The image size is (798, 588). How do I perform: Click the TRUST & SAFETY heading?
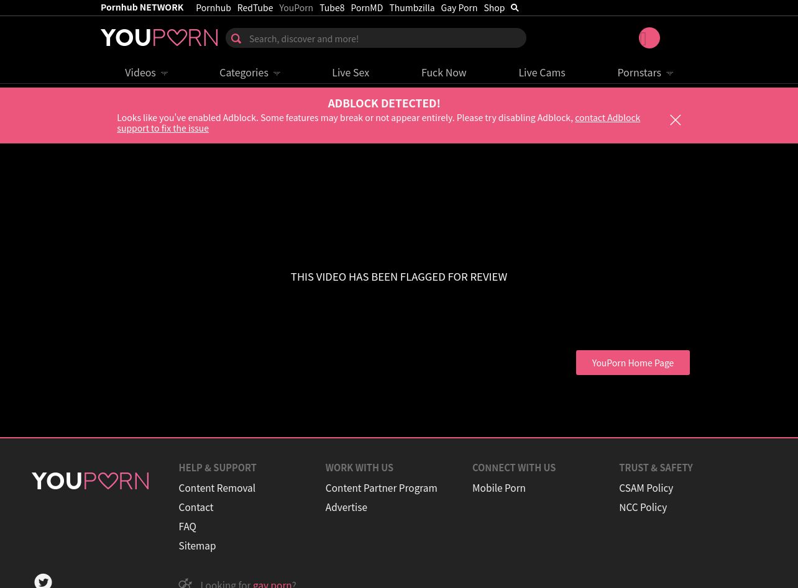[656, 468]
